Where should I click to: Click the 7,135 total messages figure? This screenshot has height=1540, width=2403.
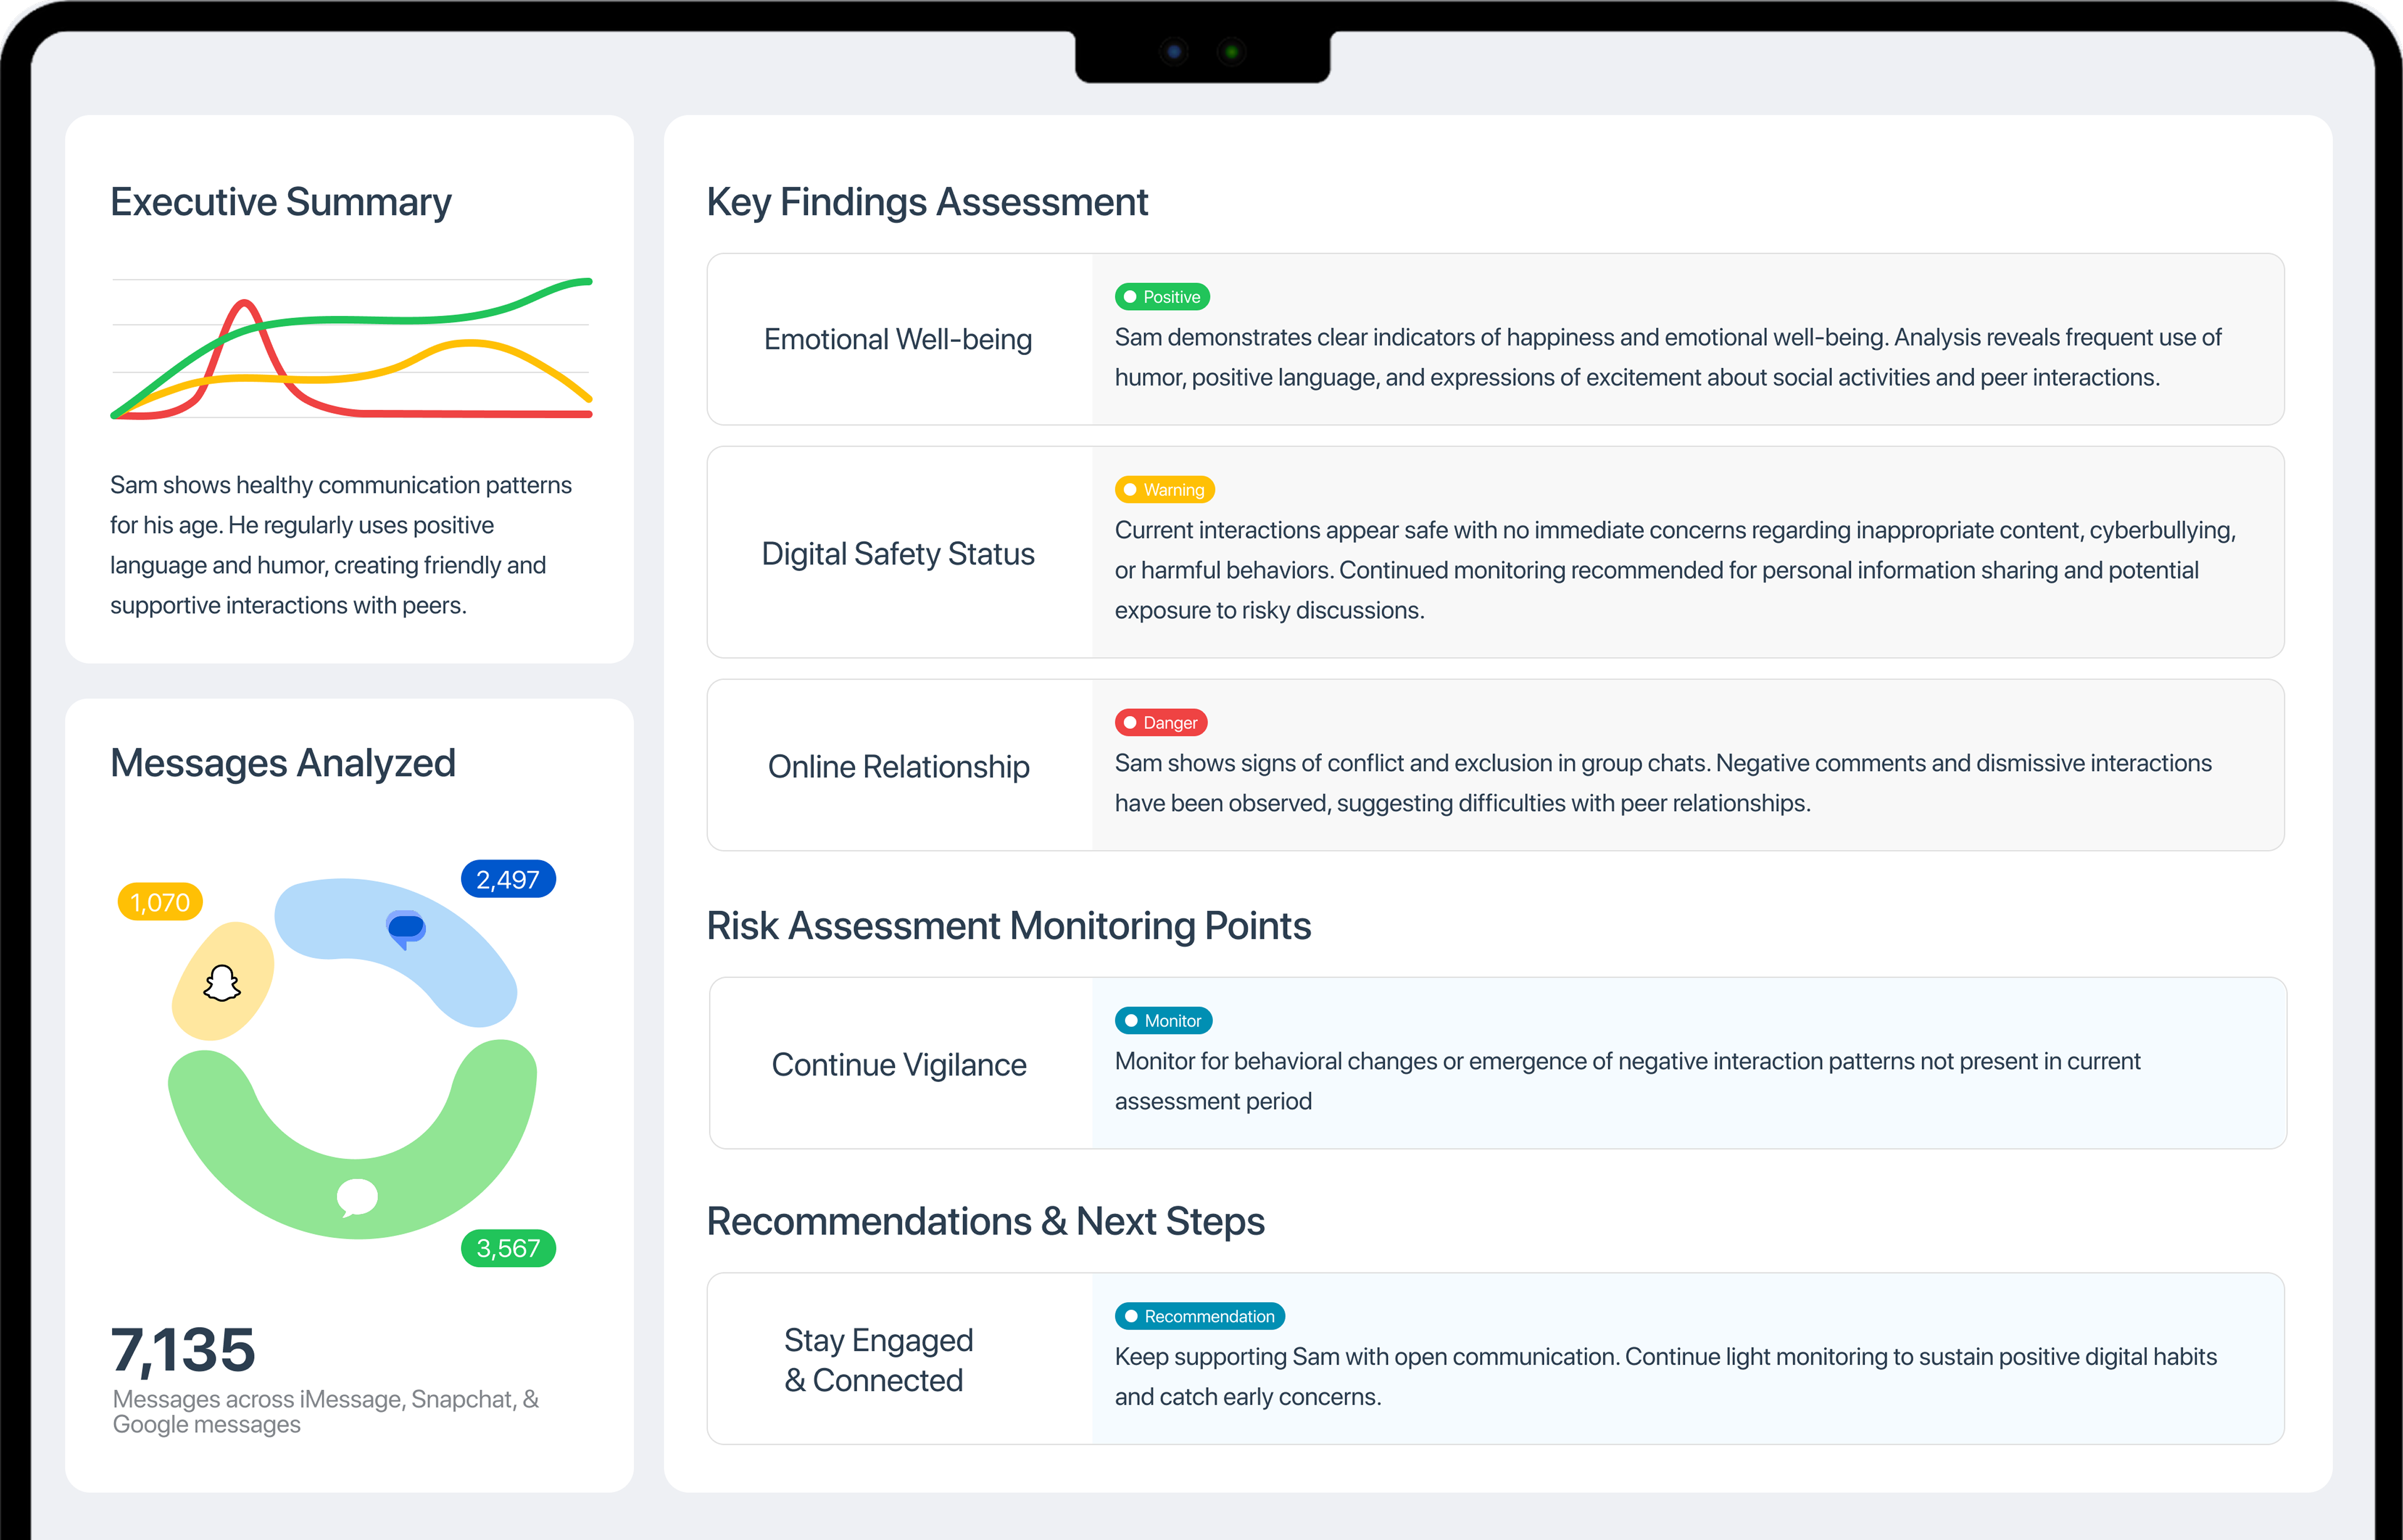pos(183,1350)
